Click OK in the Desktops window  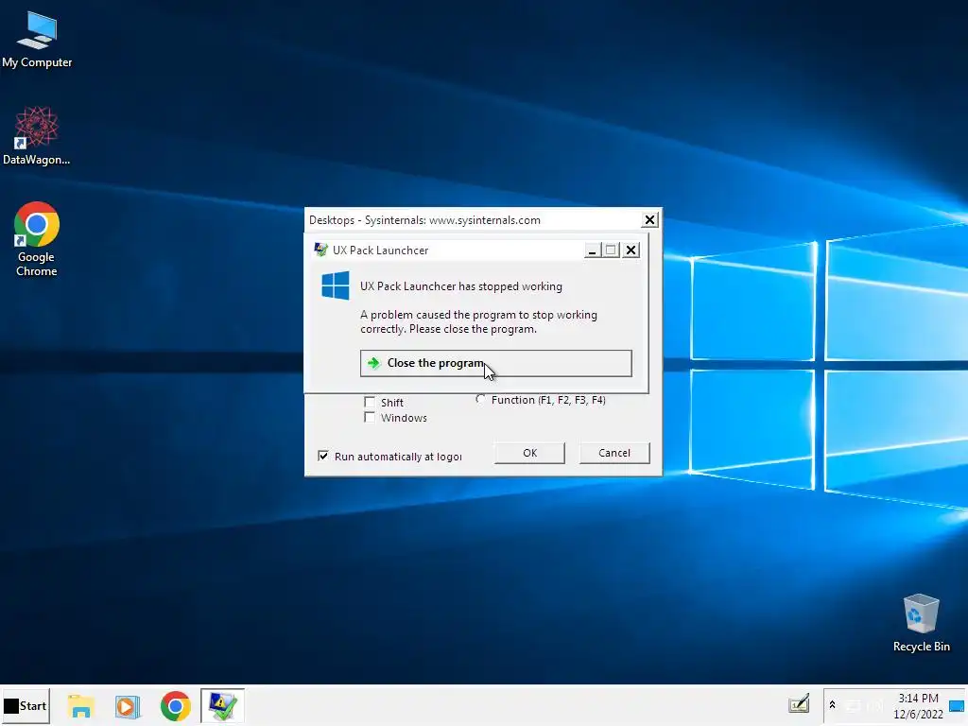point(529,453)
